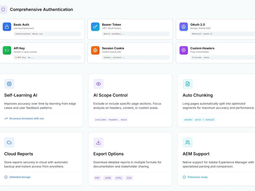
Task: Click the users icon above AEM Support
Action: tap(188, 142)
